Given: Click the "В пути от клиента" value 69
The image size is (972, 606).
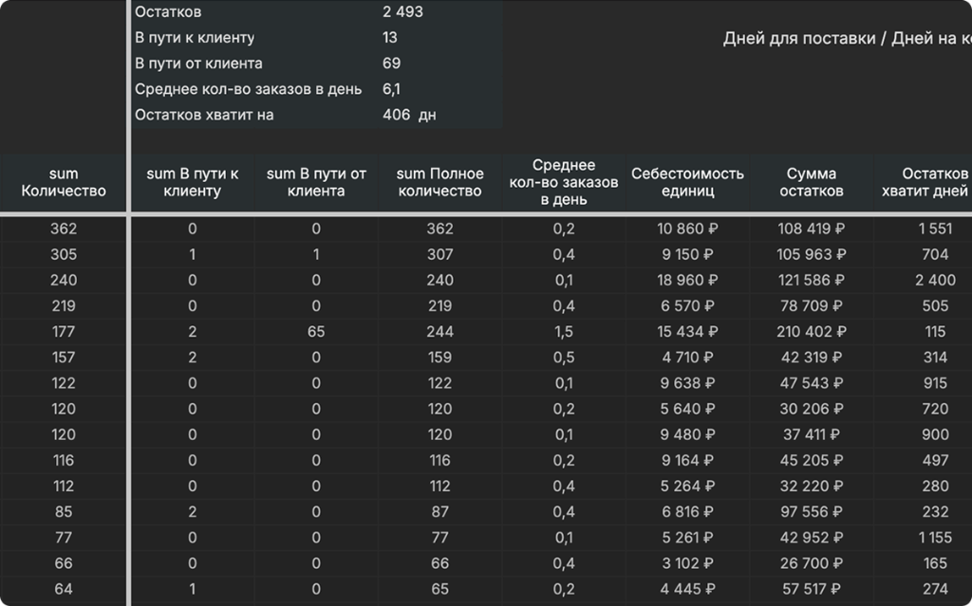Looking at the screenshot, I should click(x=392, y=64).
